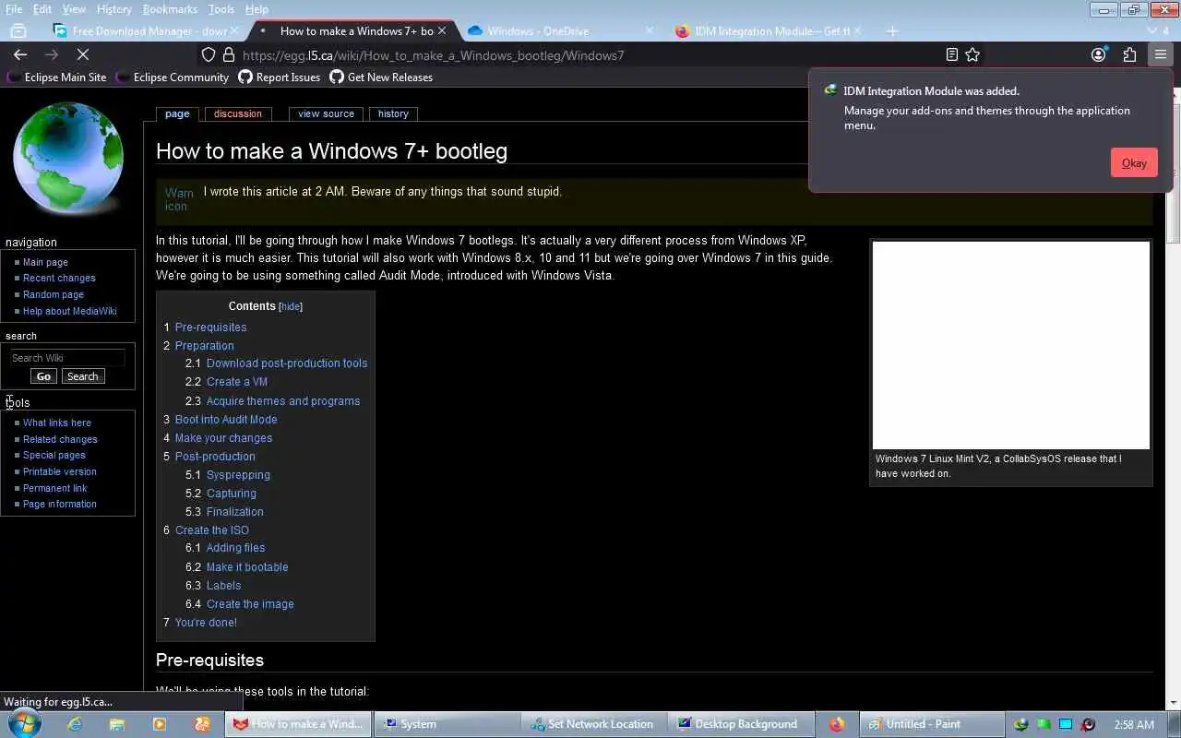Open Report Issues GitHub bookmark
The width and height of the screenshot is (1181, 738).
(x=280, y=77)
